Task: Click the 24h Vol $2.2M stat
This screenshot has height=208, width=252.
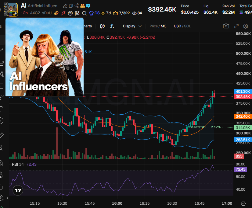Action: pos(229,9)
